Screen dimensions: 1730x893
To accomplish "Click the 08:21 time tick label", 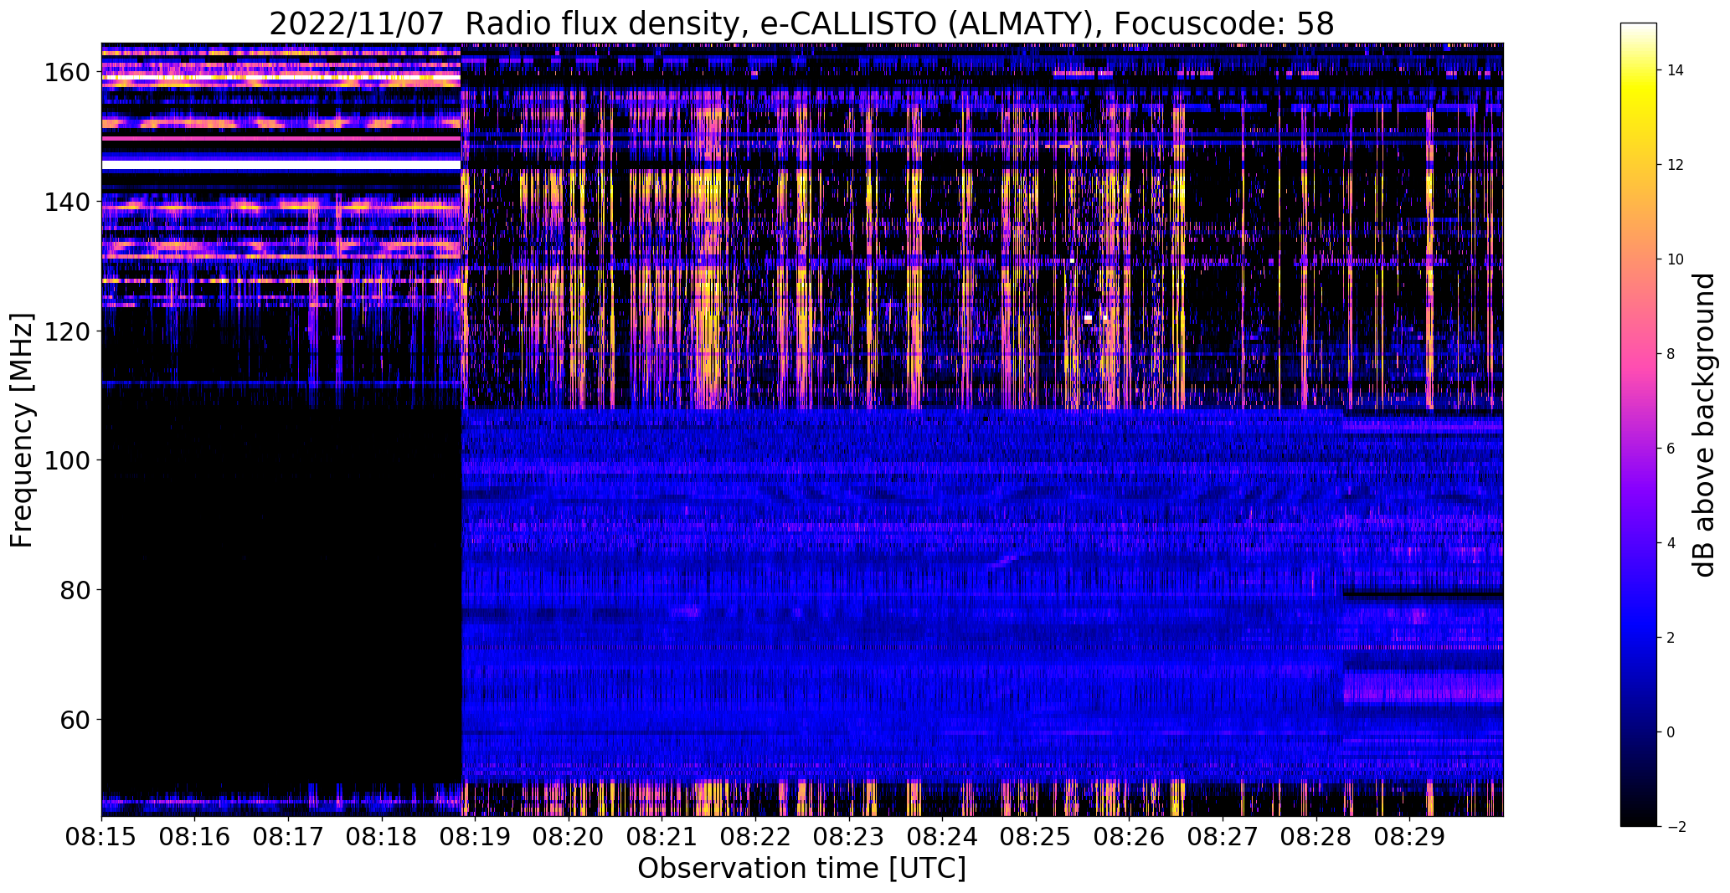I will tap(662, 836).
